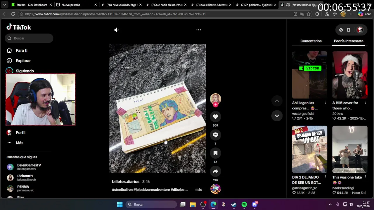This screenshot has width=374, height=210.
Task: Bookmark the post with the save icon
Action: point(215,153)
